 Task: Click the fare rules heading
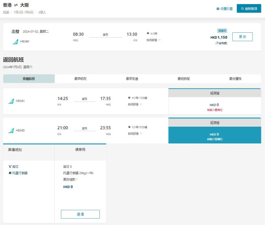[x=15, y=150]
